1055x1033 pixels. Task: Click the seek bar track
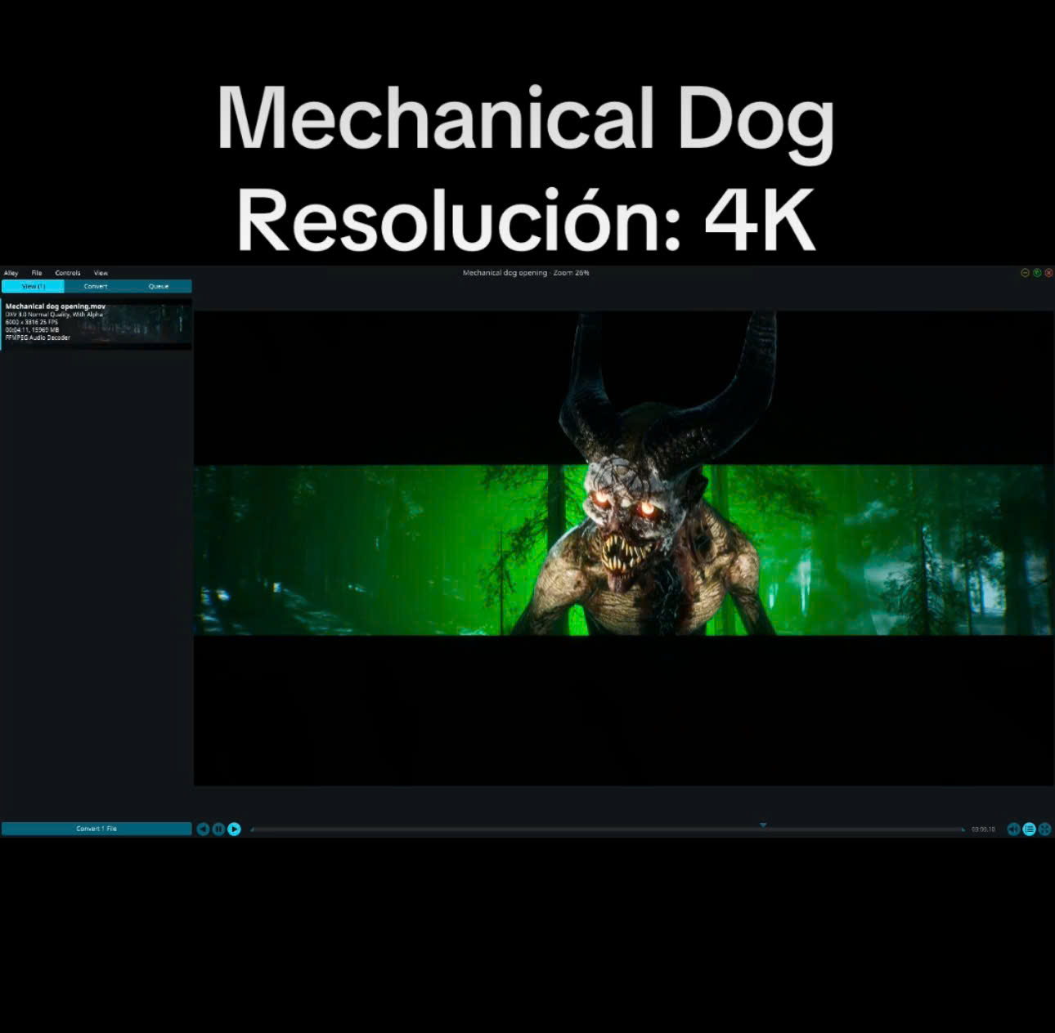point(608,830)
